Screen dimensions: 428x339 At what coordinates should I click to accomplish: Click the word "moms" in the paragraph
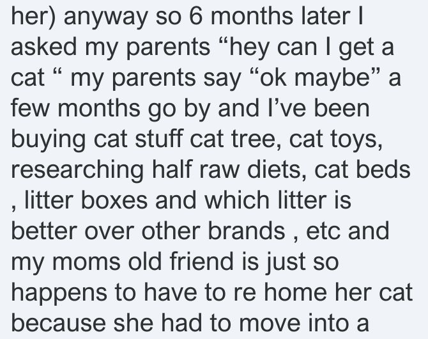click(86, 262)
